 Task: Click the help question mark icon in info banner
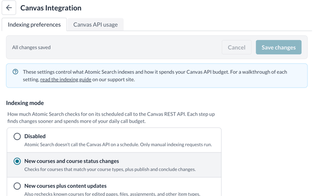tap(15, 72)
